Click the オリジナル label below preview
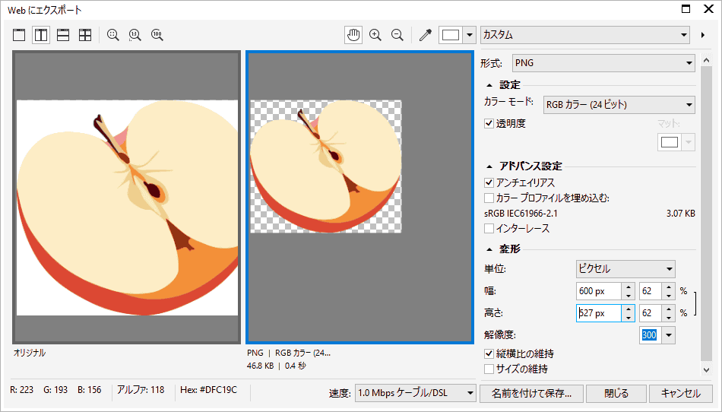Viewport: 722px width, 412px height. click(x=30, y=353)
